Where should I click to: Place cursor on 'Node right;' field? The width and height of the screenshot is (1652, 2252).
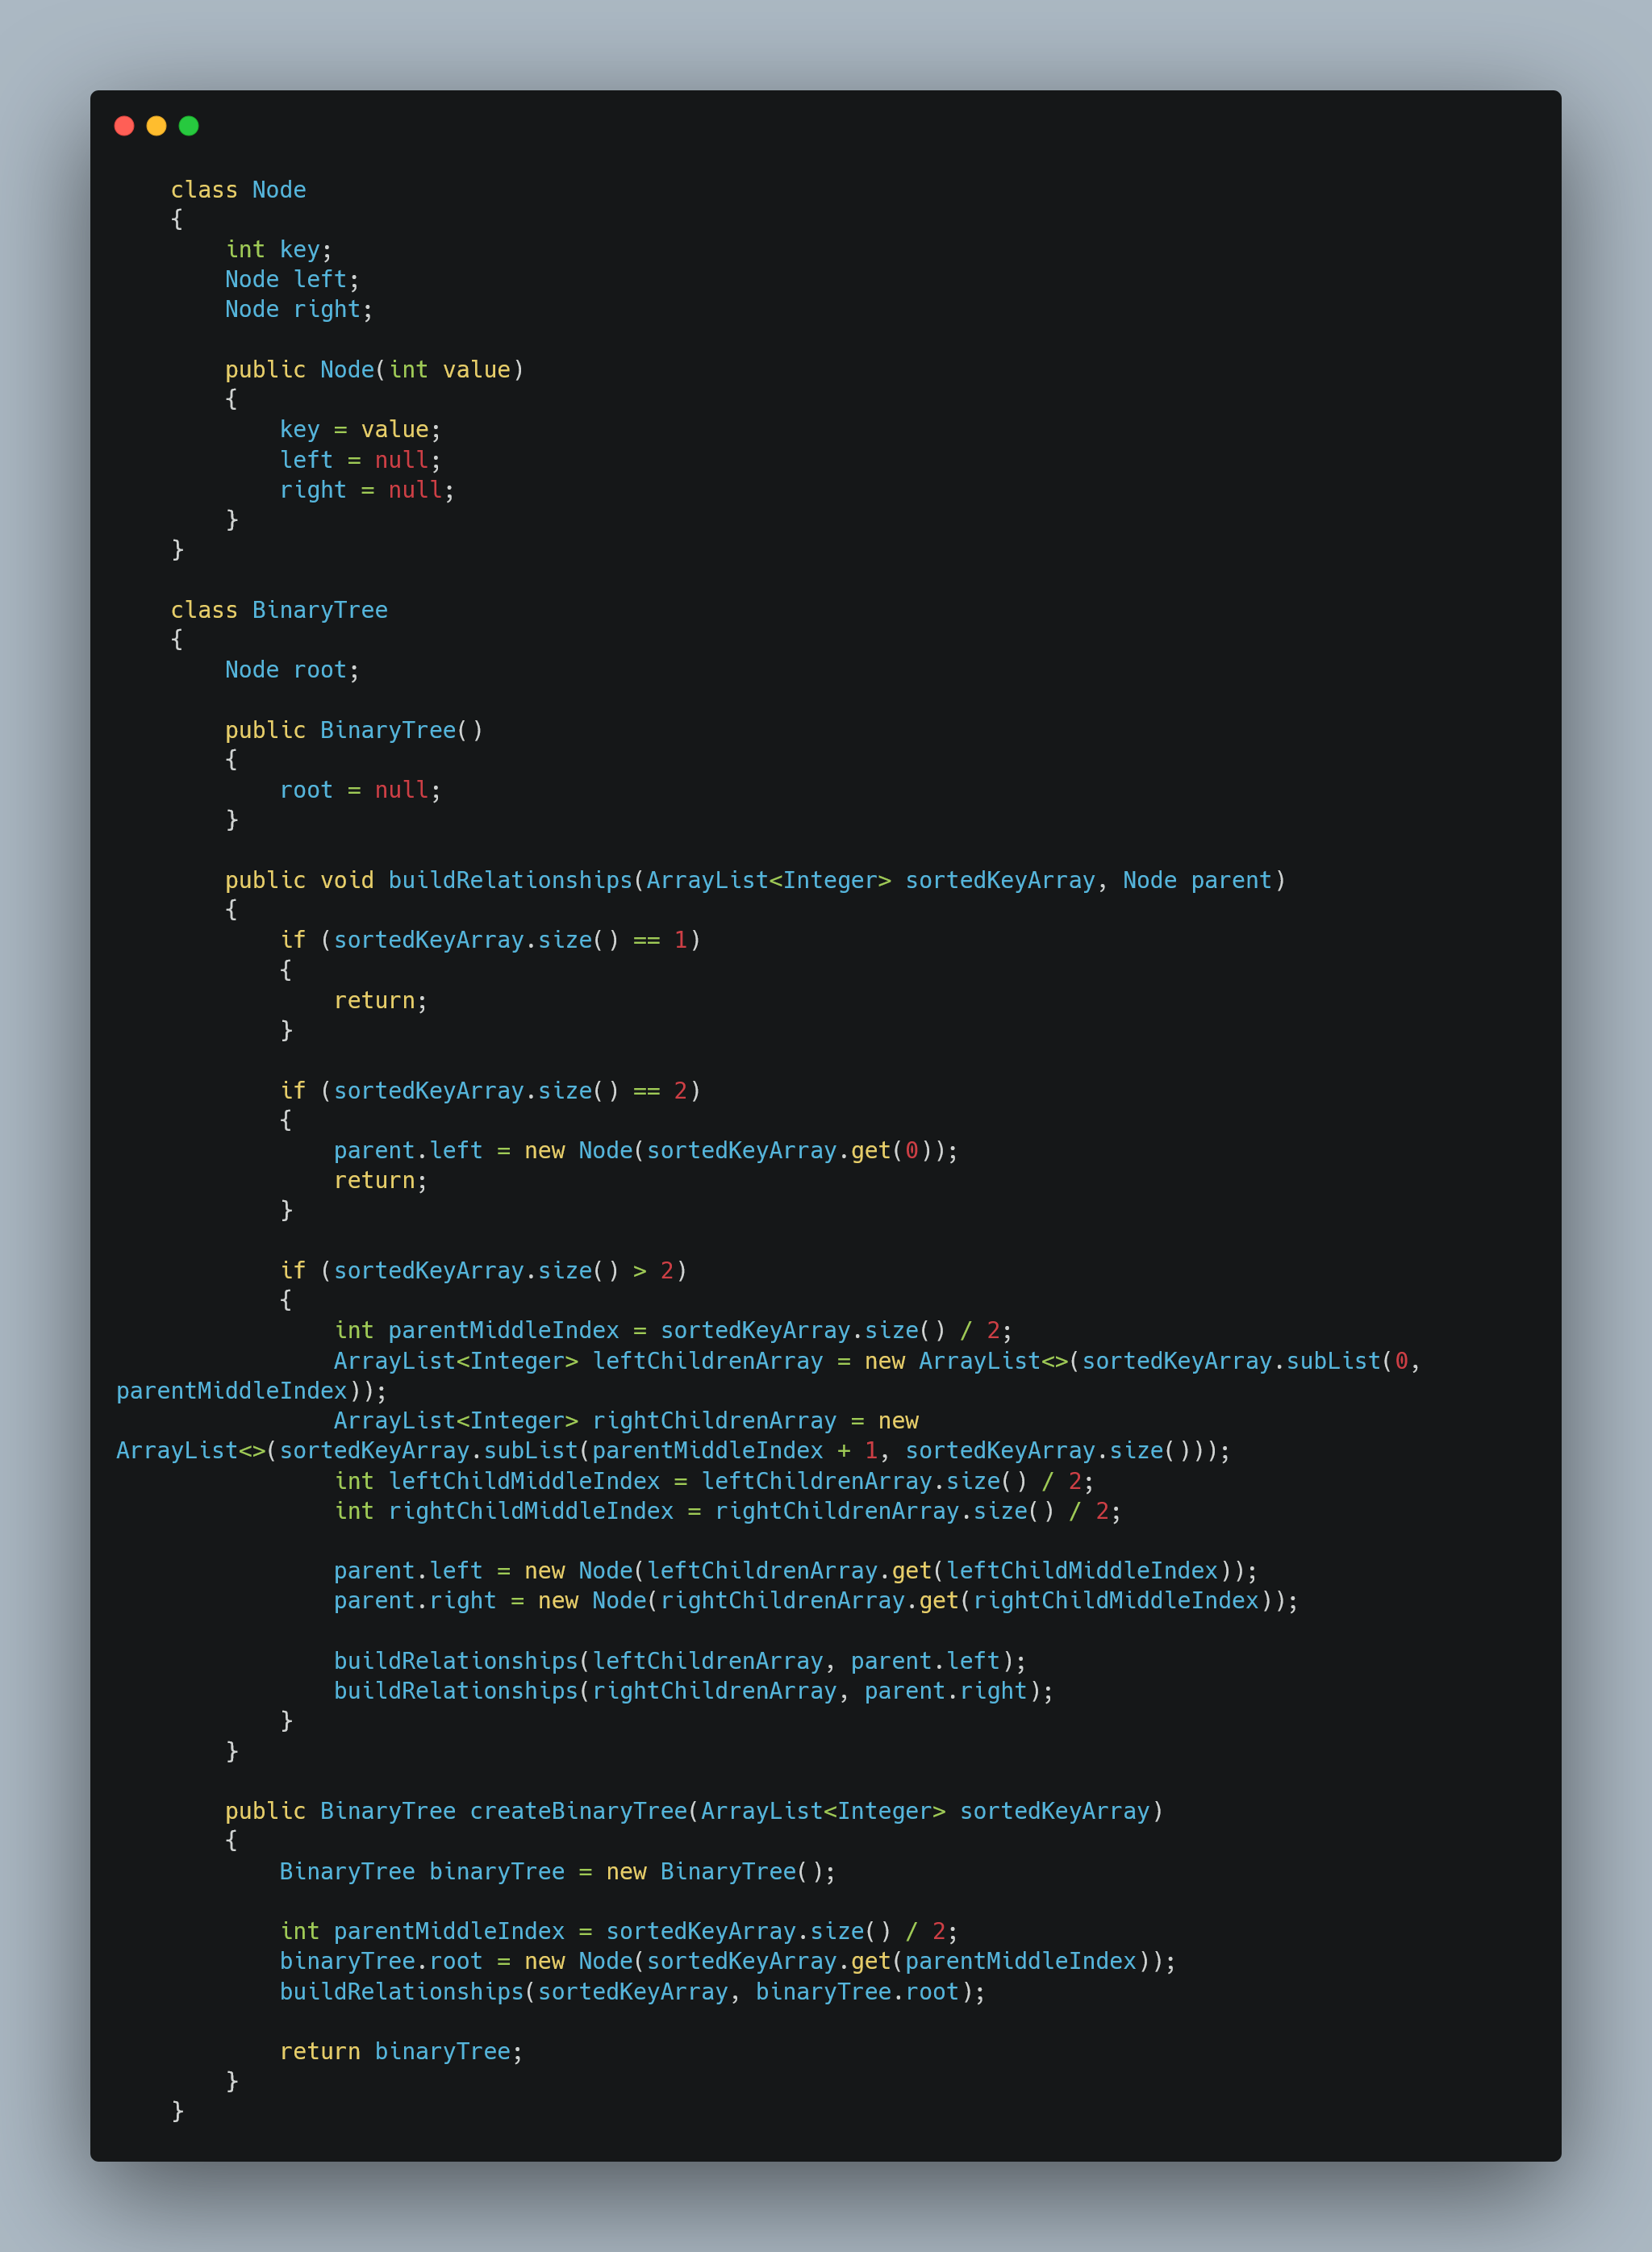tap(298, 310)
